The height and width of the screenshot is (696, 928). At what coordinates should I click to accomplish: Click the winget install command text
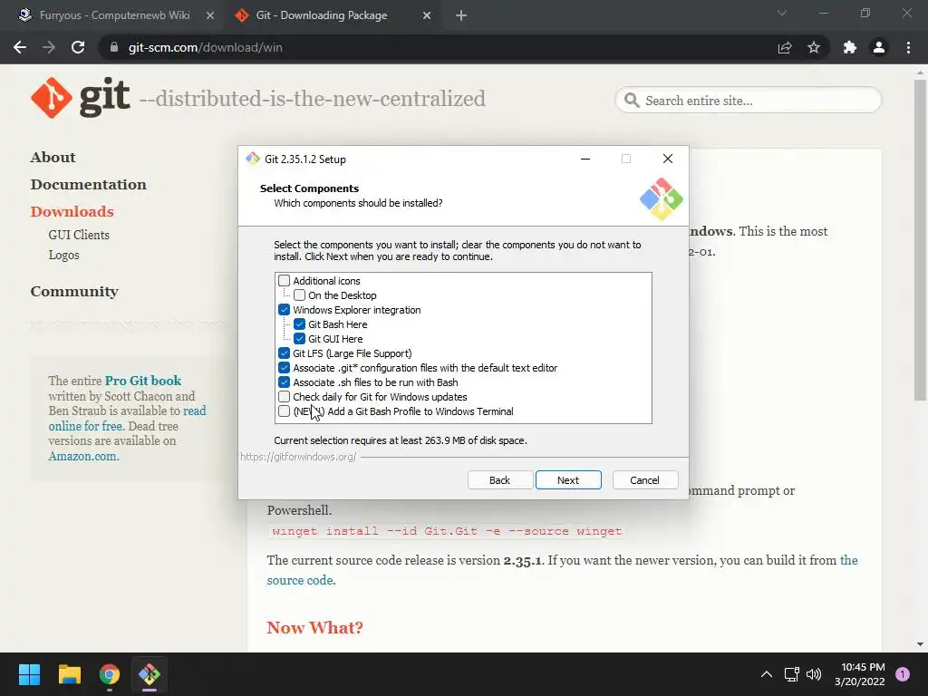coord(447,531)
